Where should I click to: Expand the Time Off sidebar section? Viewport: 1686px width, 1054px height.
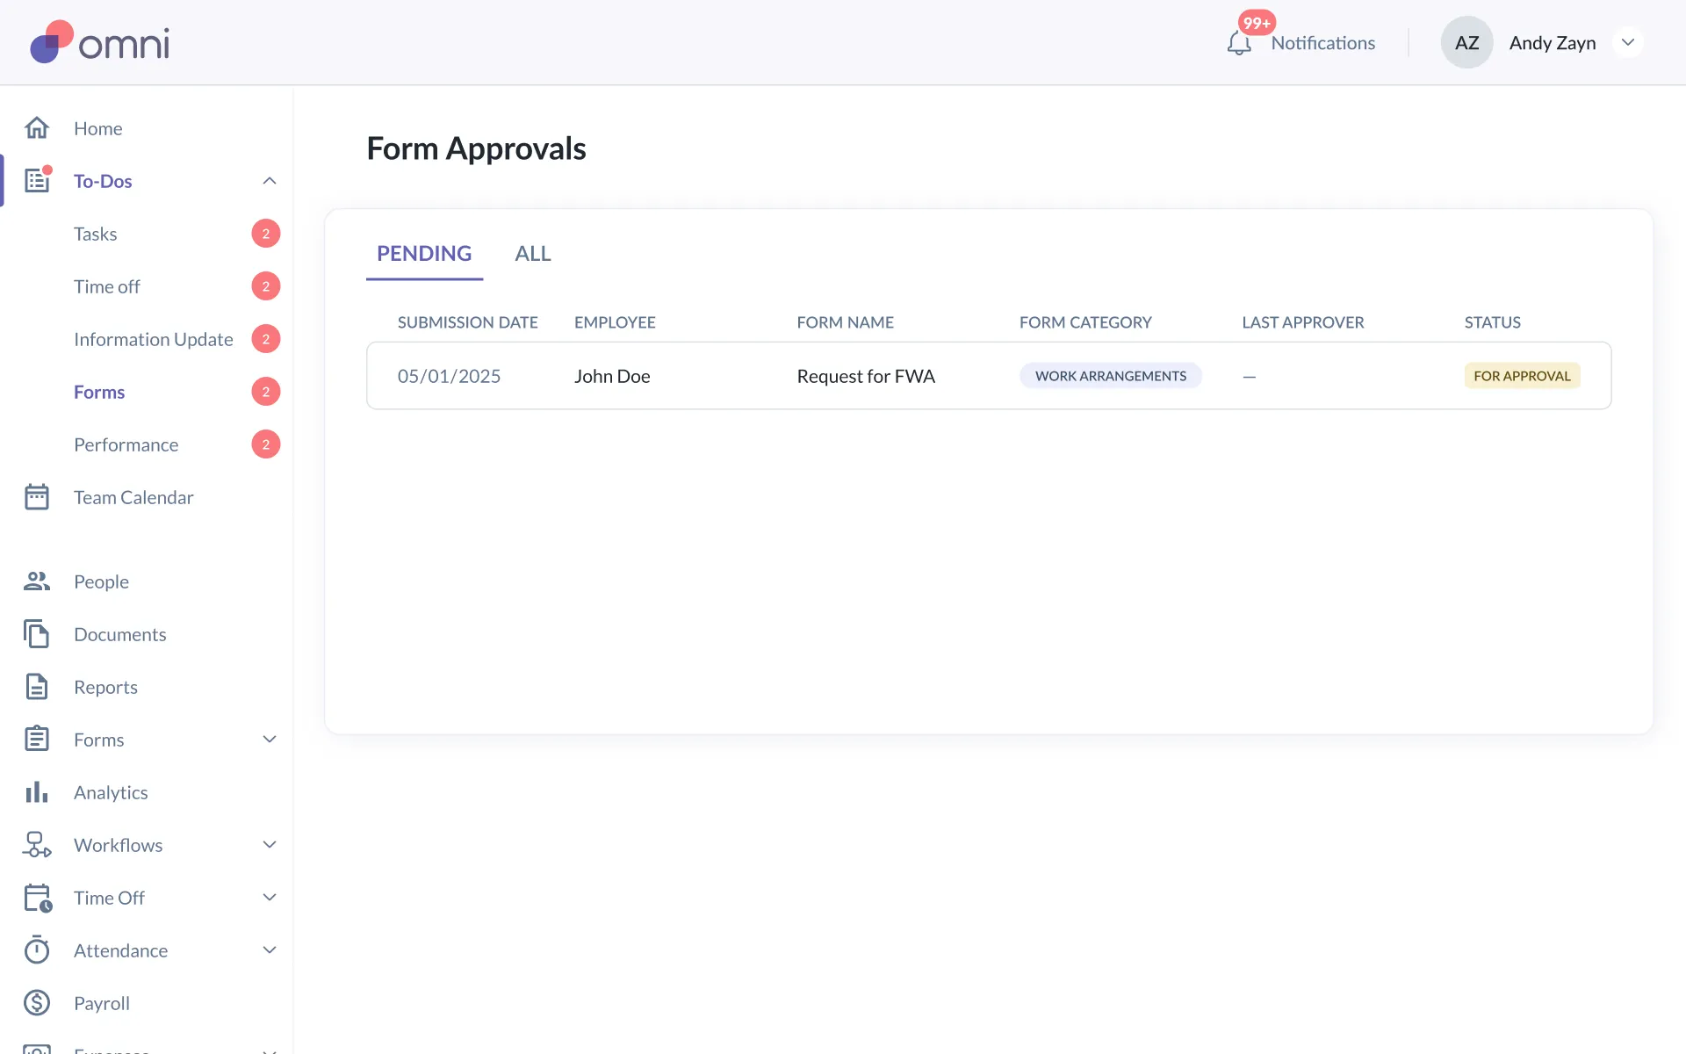click(270, 898)
